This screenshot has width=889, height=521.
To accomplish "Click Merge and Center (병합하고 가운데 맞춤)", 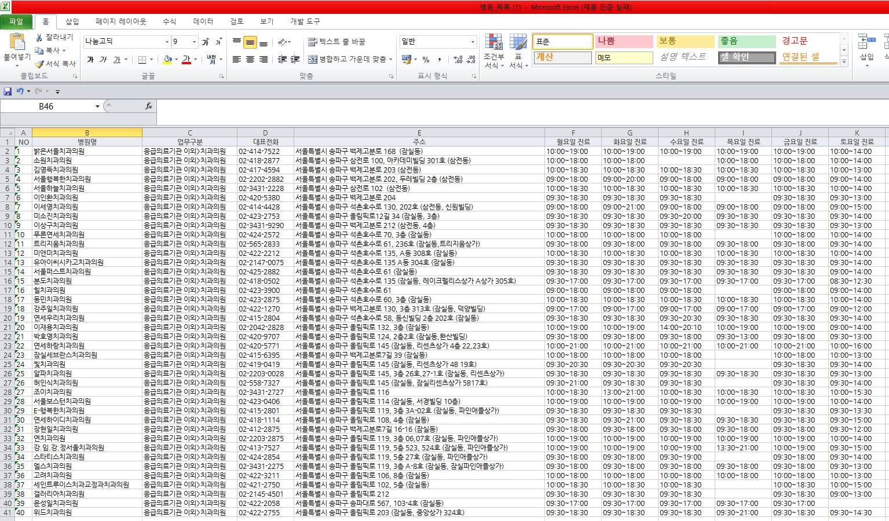I will (x=347, y=59).
